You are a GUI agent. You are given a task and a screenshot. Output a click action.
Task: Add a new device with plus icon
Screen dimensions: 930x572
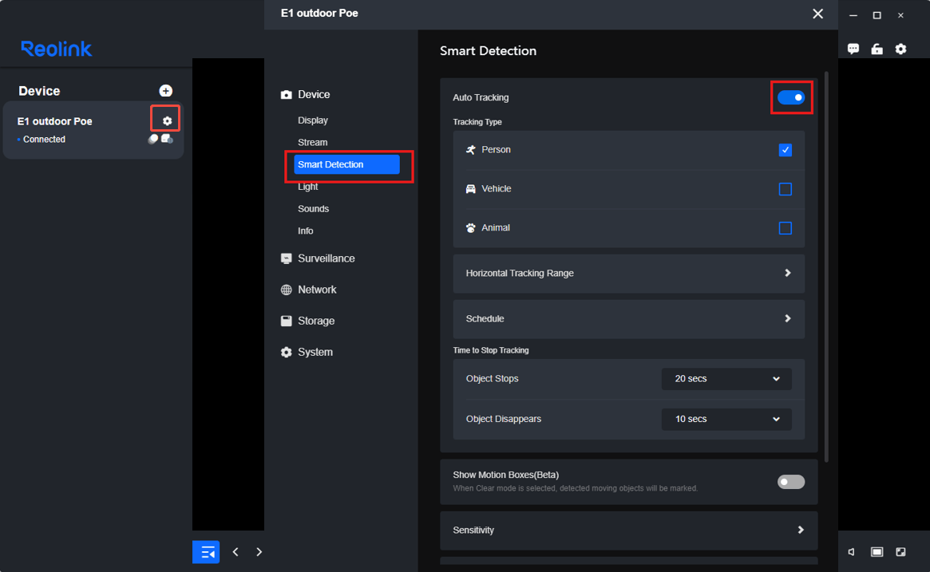click(166, 91)
